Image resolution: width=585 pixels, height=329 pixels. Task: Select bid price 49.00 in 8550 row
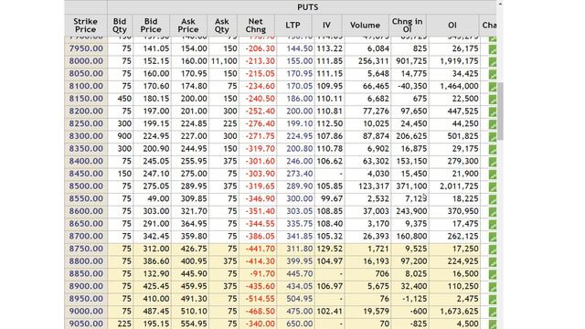click(158, 198)
